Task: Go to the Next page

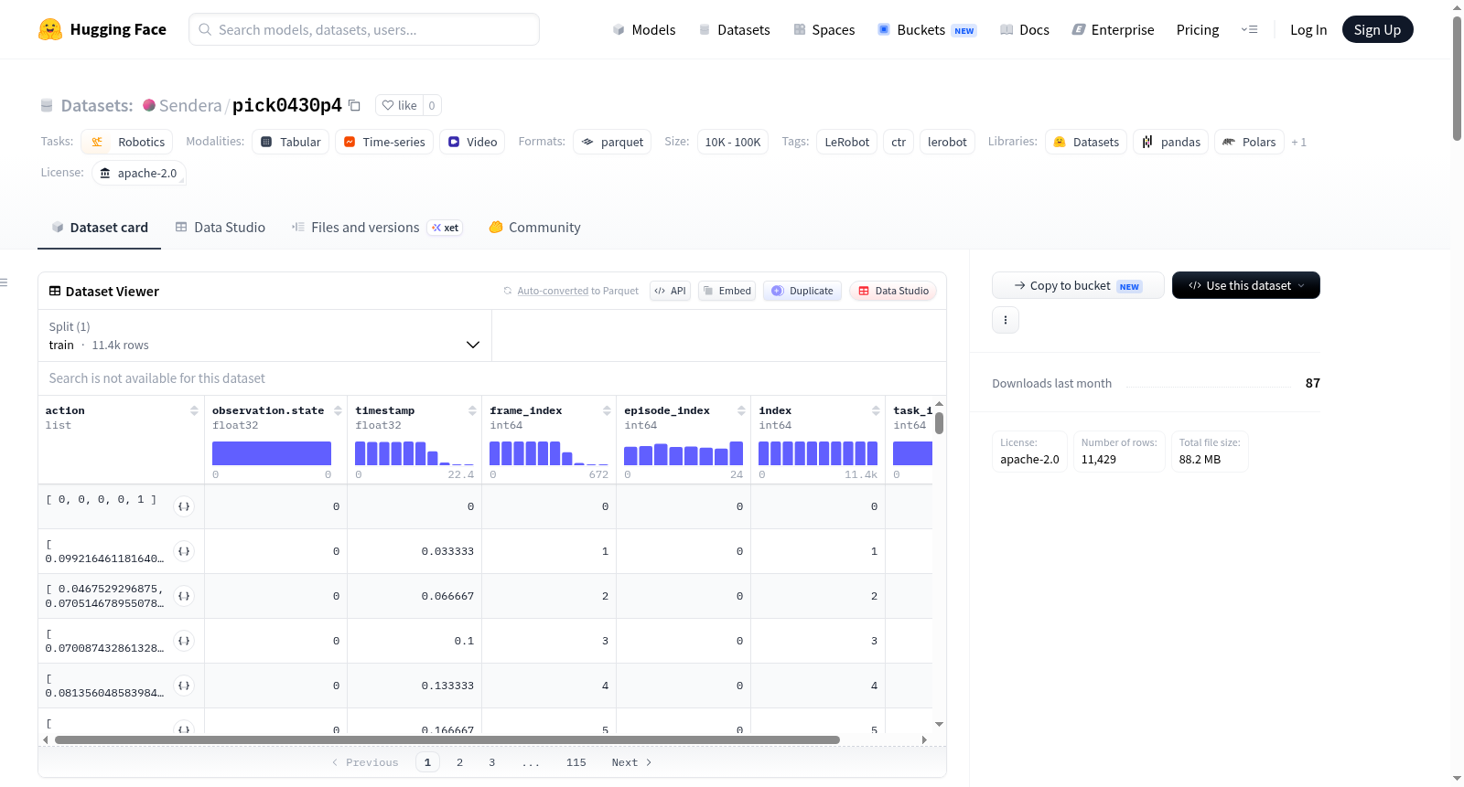Action: [631, 762]
